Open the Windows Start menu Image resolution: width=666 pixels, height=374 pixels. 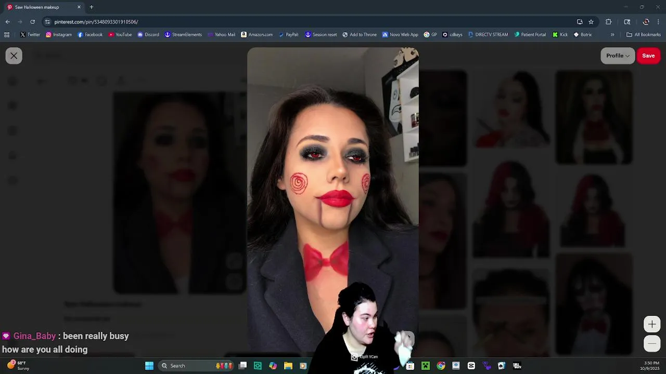point(149,366)
